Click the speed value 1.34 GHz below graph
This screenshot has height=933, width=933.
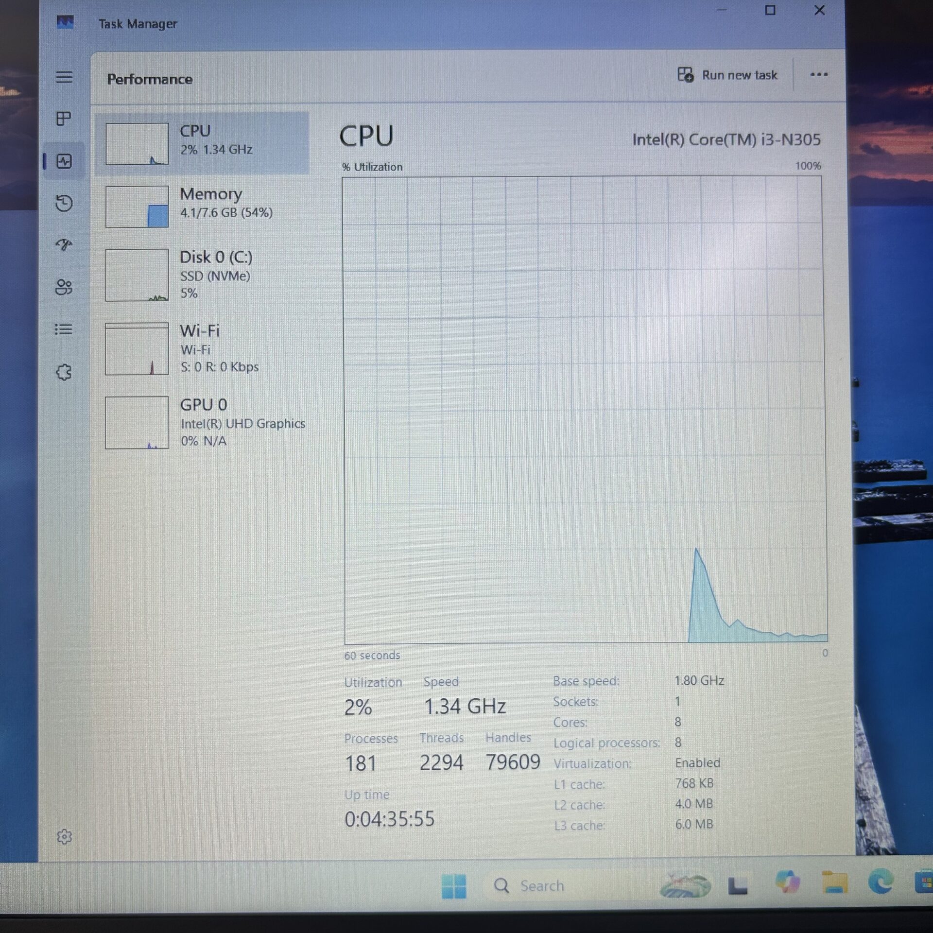tap(465, 707)
